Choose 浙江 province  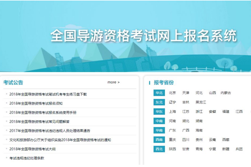click(x=199, y=111)
